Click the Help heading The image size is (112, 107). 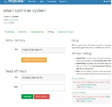pyautogui.click(x=75, y=40)
